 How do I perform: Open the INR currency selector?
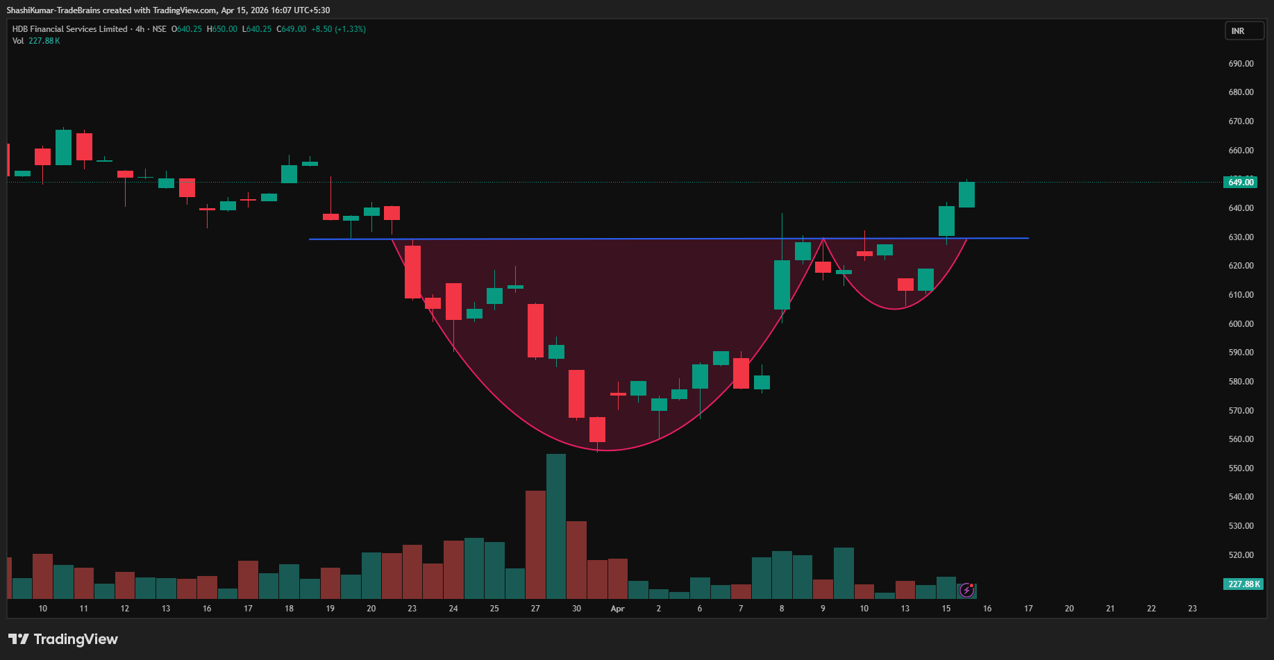1243,31
